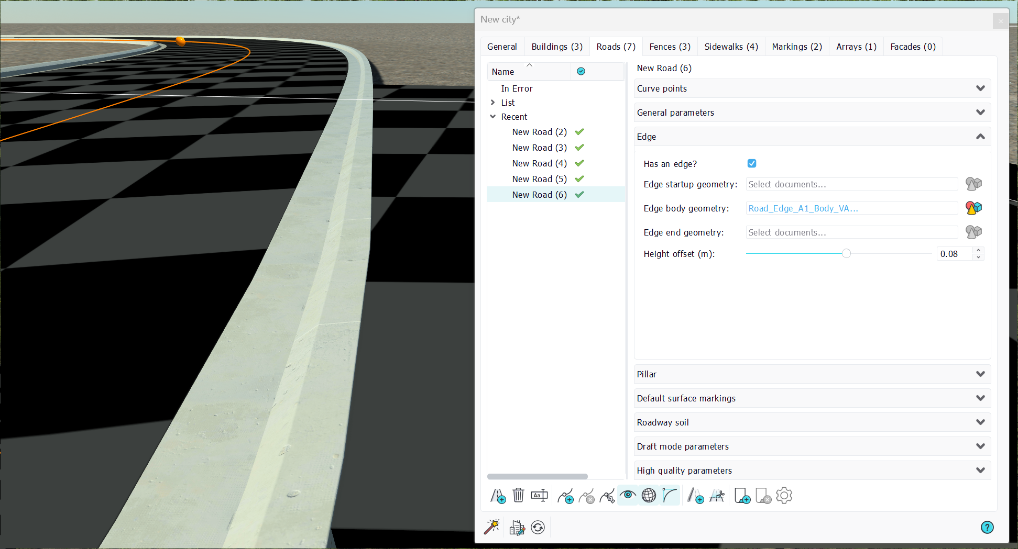Toggle the curve handle display icon
Viewport: 1018px width, 549px height.
click(670, 495)
